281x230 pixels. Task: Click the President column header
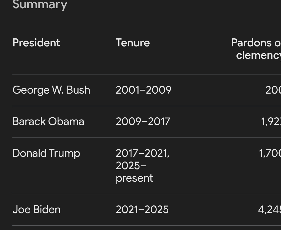pos(36,43)
